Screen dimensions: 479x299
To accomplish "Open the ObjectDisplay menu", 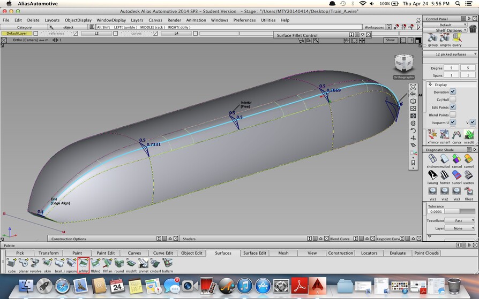I will pos(78,20).
